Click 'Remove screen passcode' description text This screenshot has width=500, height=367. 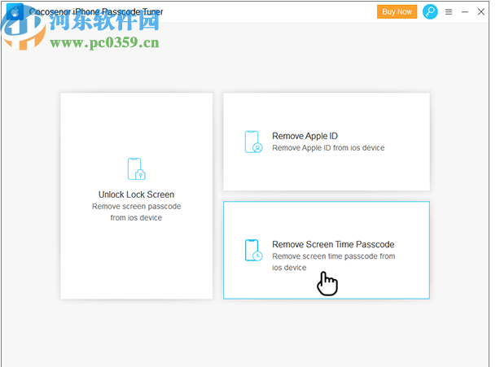(x=137, y=207)
